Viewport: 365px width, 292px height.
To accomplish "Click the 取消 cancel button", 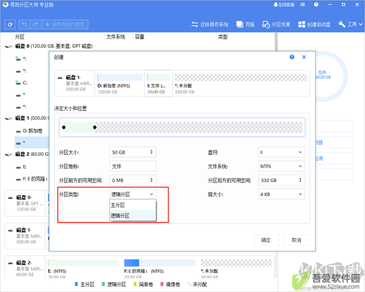I will [x=297, y=240].
